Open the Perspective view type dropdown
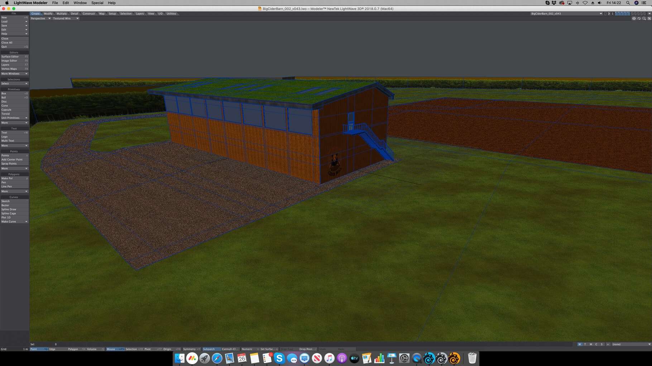 (40, 19)
